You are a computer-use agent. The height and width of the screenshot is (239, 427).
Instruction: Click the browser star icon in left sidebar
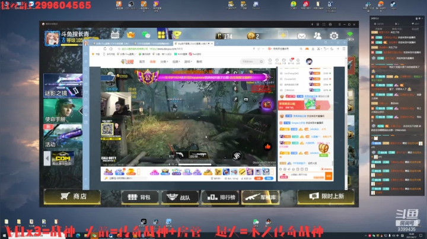pyautogui.click(x=86, y=62)
